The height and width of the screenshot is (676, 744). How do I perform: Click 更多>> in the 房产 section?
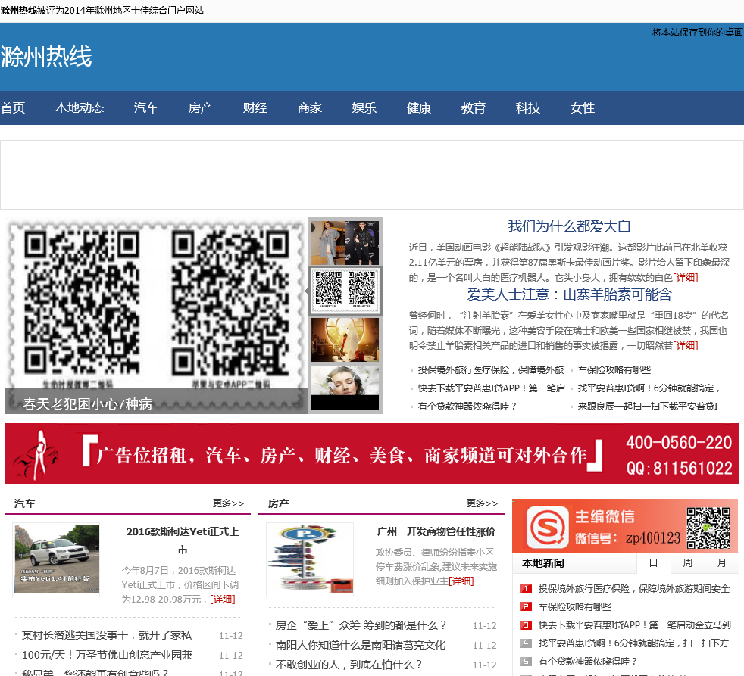482,503
